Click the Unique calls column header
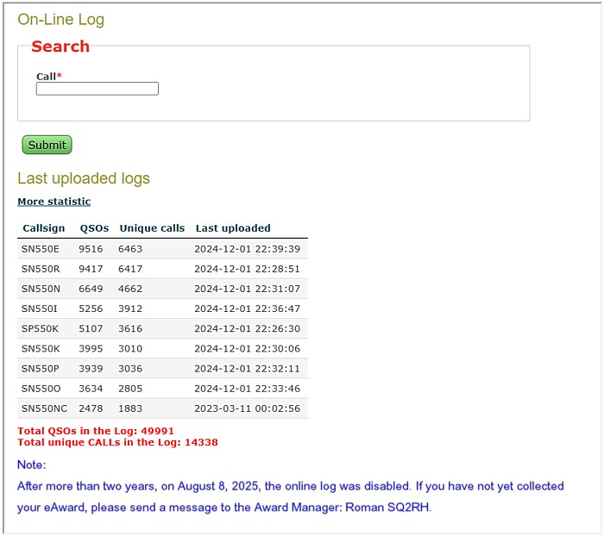Viewport: 604px width, 536px height. (x=152, y=228)
